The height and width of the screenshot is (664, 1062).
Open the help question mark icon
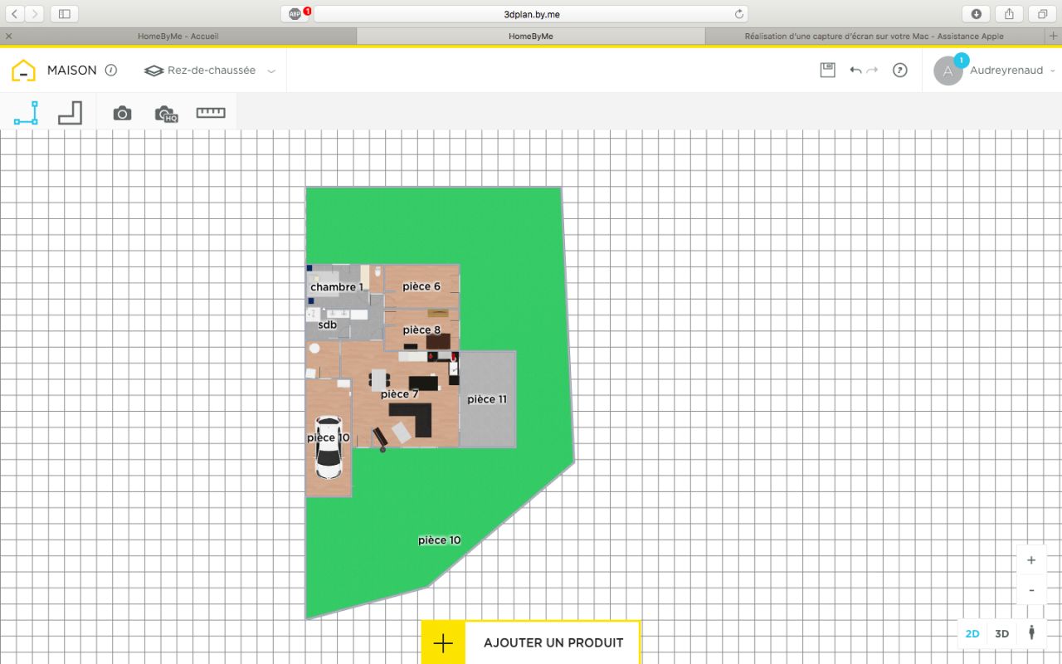[900, 71]
